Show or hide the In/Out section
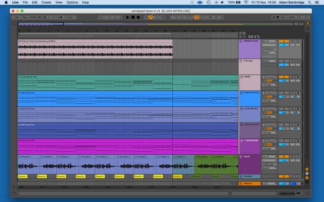 307,169
